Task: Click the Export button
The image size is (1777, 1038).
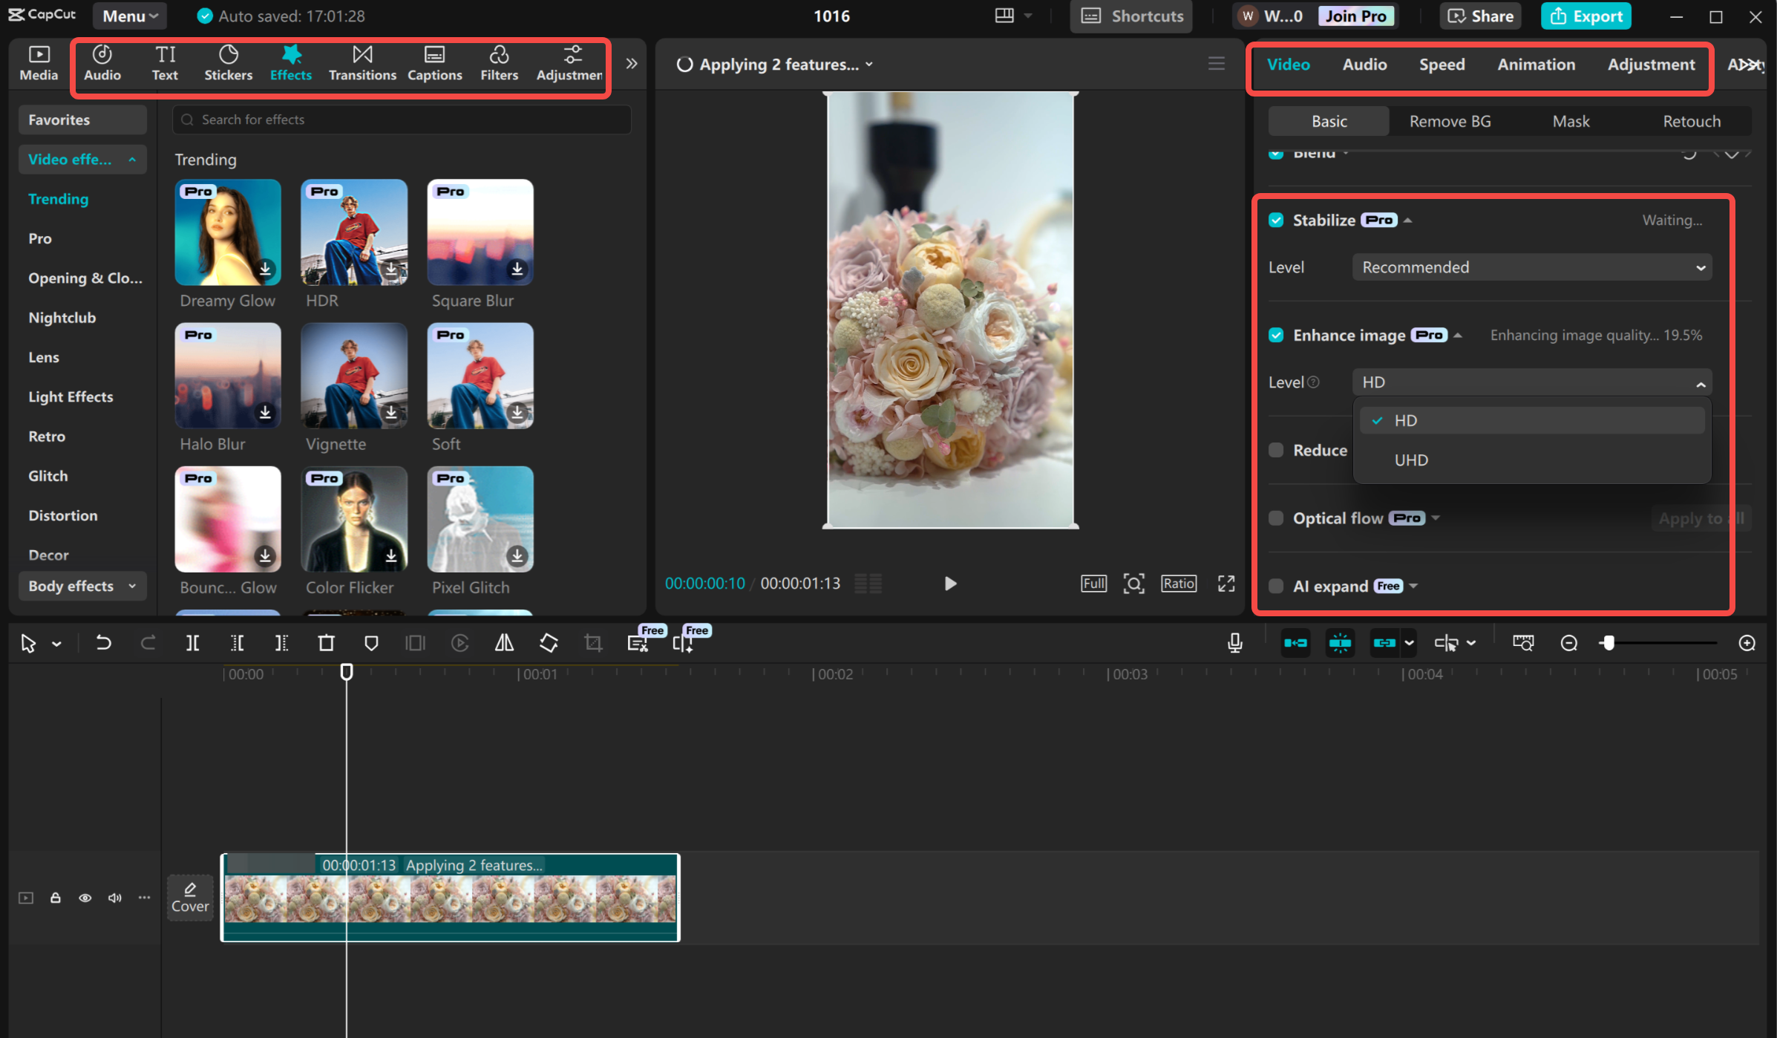Action: [x=1585, y=16]
